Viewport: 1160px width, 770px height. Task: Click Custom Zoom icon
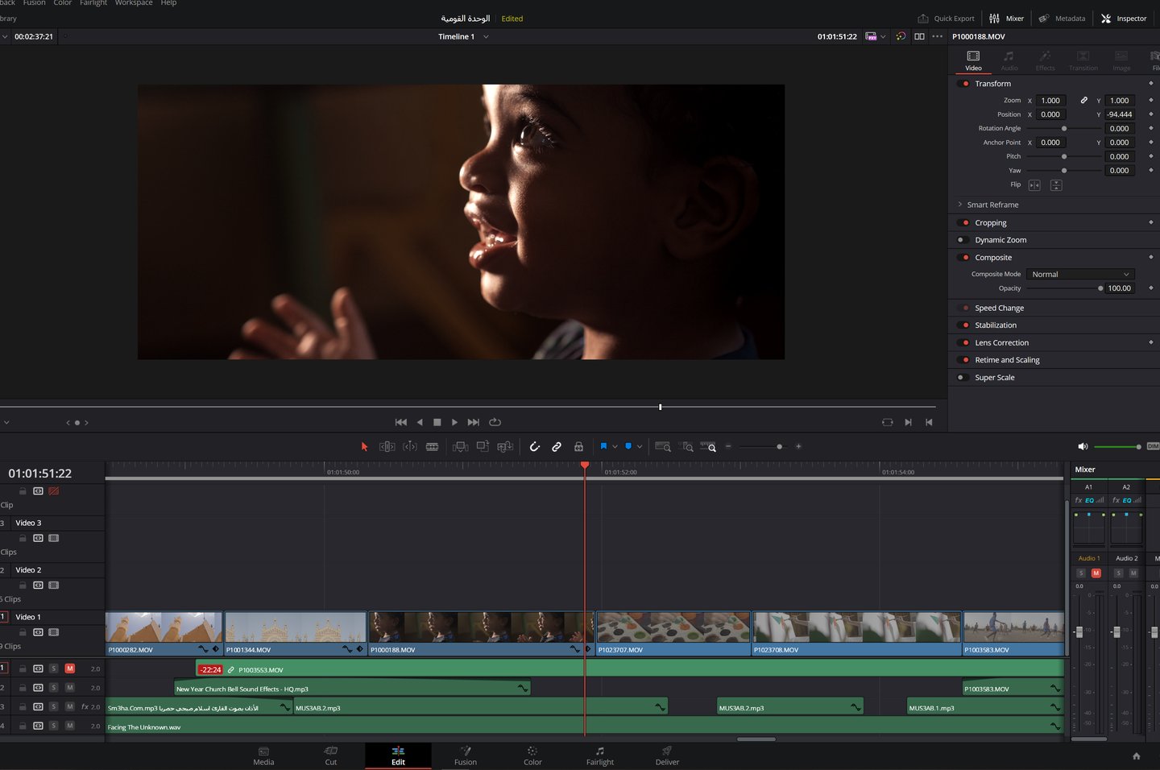click(708, 446)
